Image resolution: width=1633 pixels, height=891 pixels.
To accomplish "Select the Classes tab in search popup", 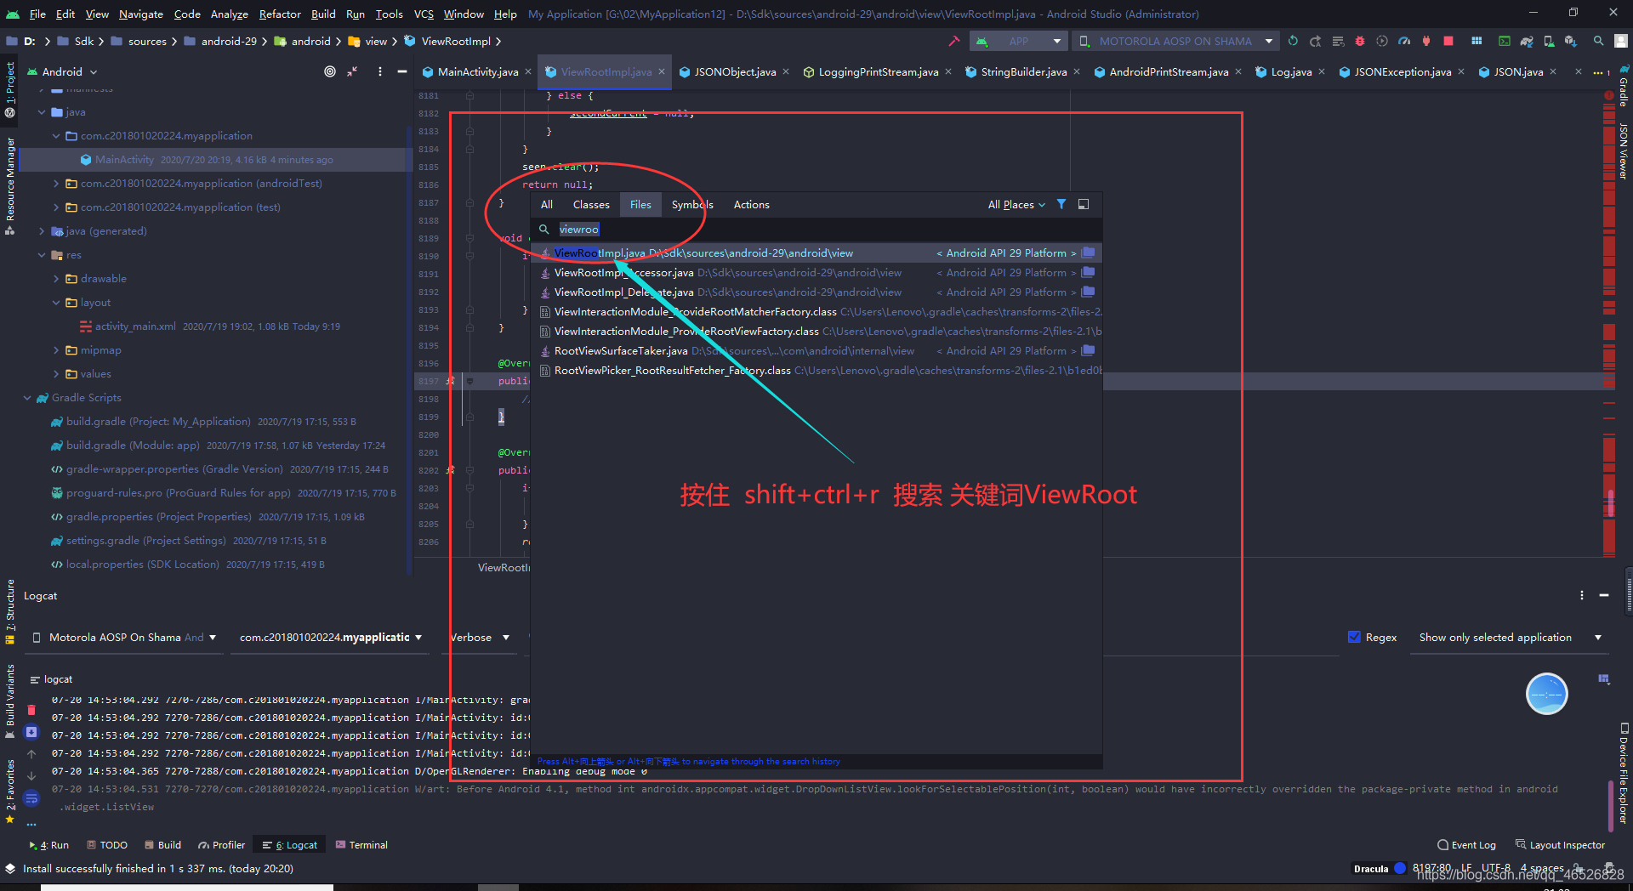I will pos(591,205).
